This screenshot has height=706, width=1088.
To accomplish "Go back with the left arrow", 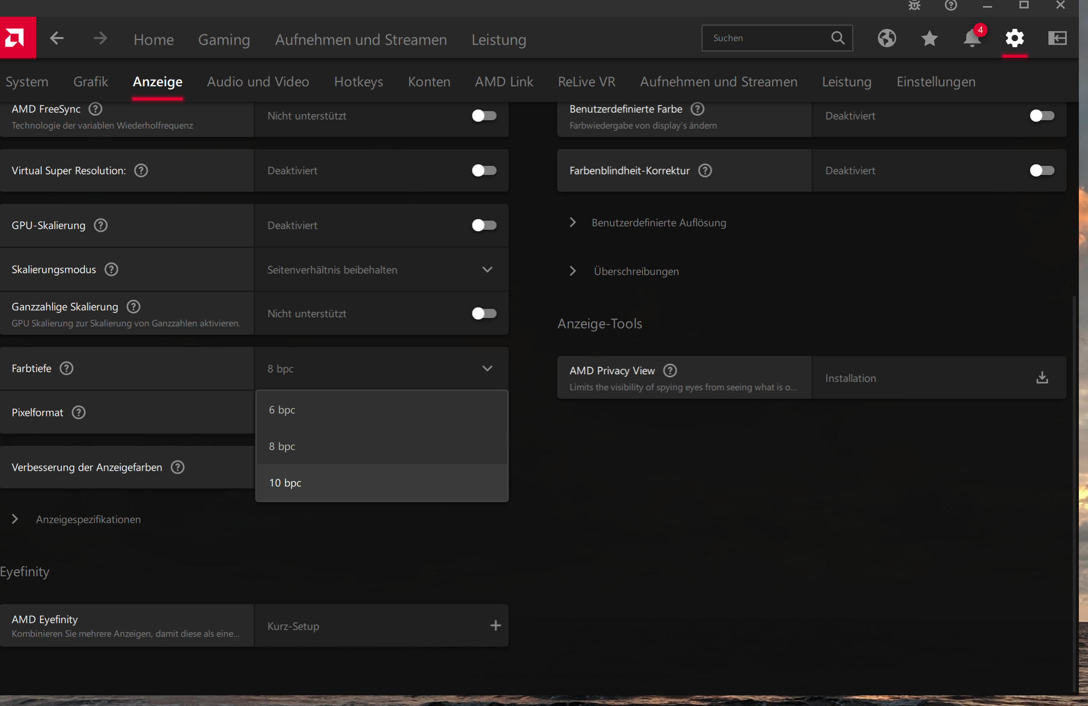I will pos(57,38).
